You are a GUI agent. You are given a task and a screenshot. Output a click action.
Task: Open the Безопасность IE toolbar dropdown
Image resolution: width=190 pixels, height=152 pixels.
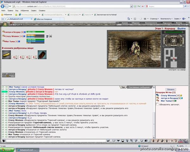pos(166,19)
